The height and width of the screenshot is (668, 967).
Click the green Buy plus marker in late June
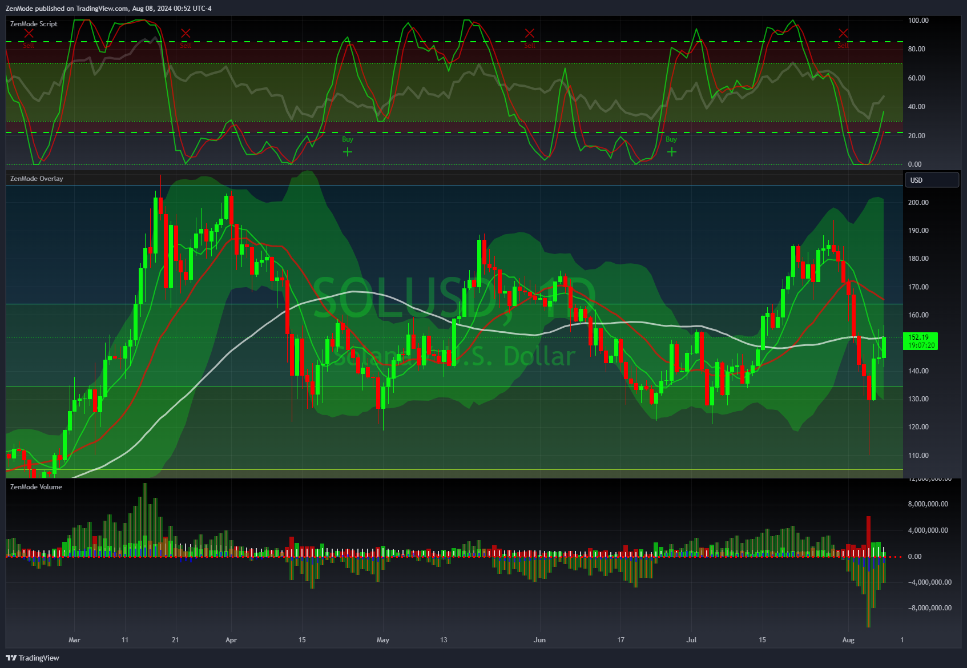tap(672, 152)
